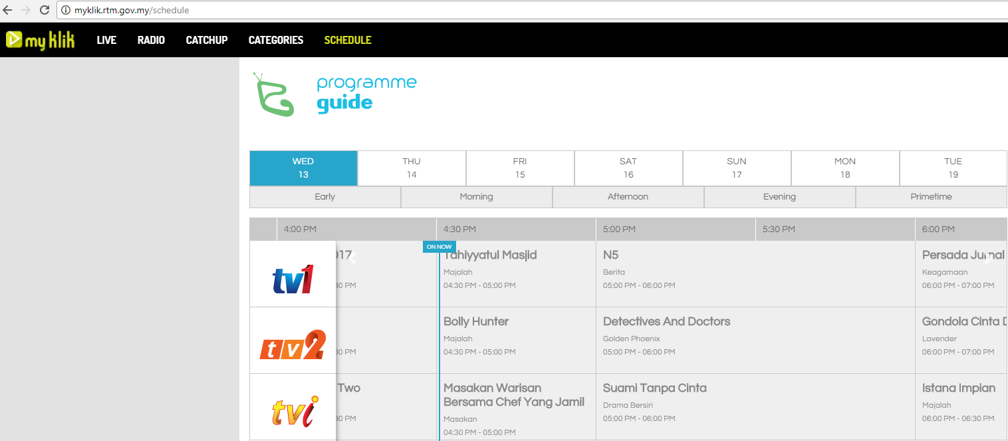Open CATEGORIES in navigation bar

[276, 40]
